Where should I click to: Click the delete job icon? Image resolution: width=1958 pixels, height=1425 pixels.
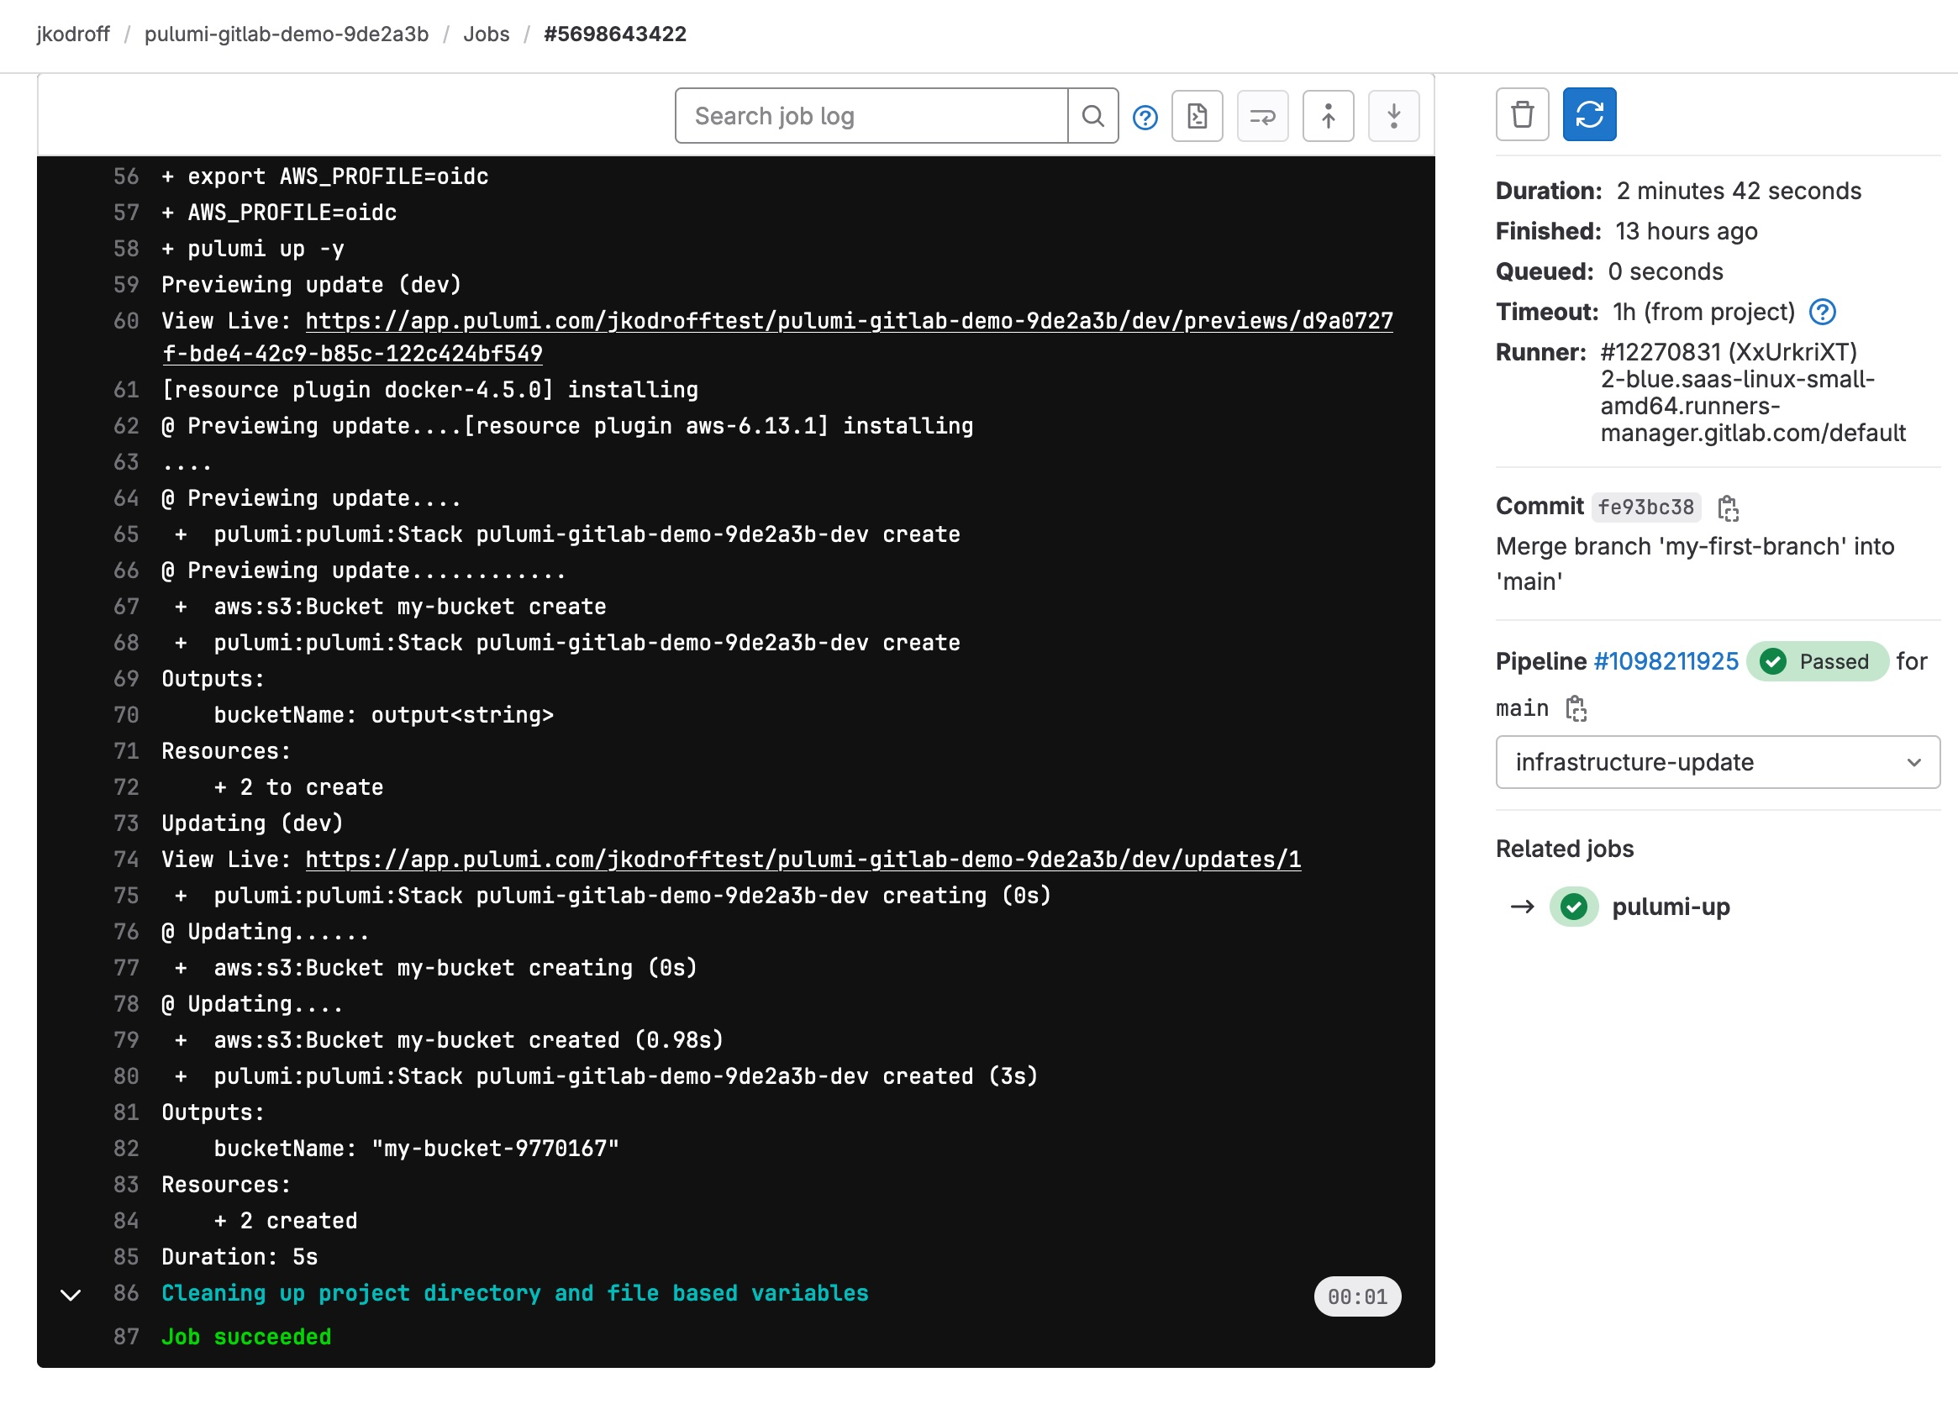[x=1522, y=115]
